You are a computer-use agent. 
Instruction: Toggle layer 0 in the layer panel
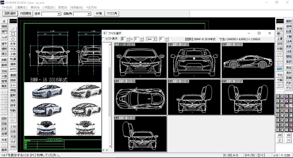coord(278,96)
